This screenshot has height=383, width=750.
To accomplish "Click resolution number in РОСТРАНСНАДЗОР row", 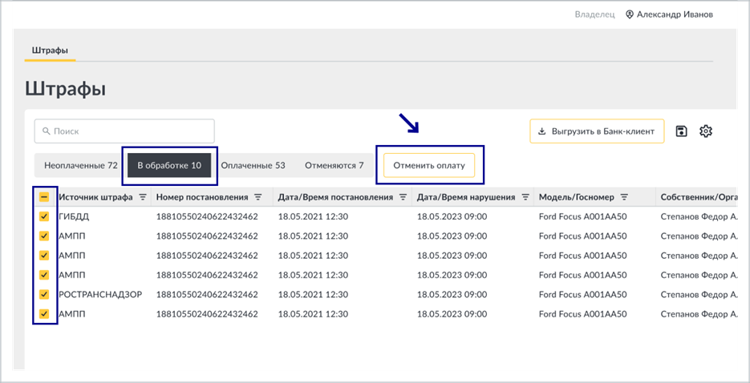I will coord(207,294).
